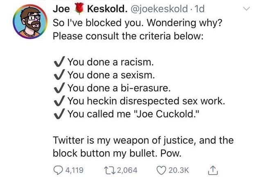
Task: Click checkmark beside 'Joe Cuckold' line
Action: [x=59, y=113]
